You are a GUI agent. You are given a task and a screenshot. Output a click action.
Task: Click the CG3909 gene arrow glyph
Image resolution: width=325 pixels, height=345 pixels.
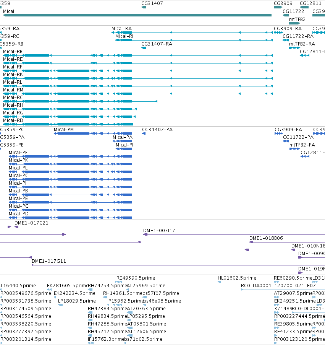tap(278, 7)
